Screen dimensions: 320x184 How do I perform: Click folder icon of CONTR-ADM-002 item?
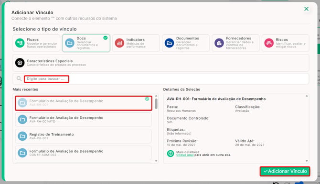(22, 153)
